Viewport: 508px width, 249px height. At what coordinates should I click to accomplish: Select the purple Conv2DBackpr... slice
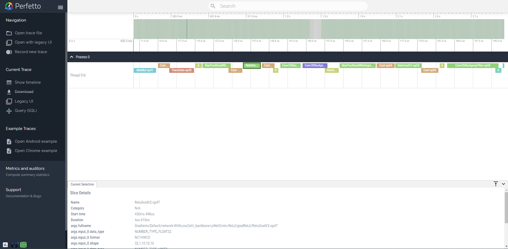315,66
